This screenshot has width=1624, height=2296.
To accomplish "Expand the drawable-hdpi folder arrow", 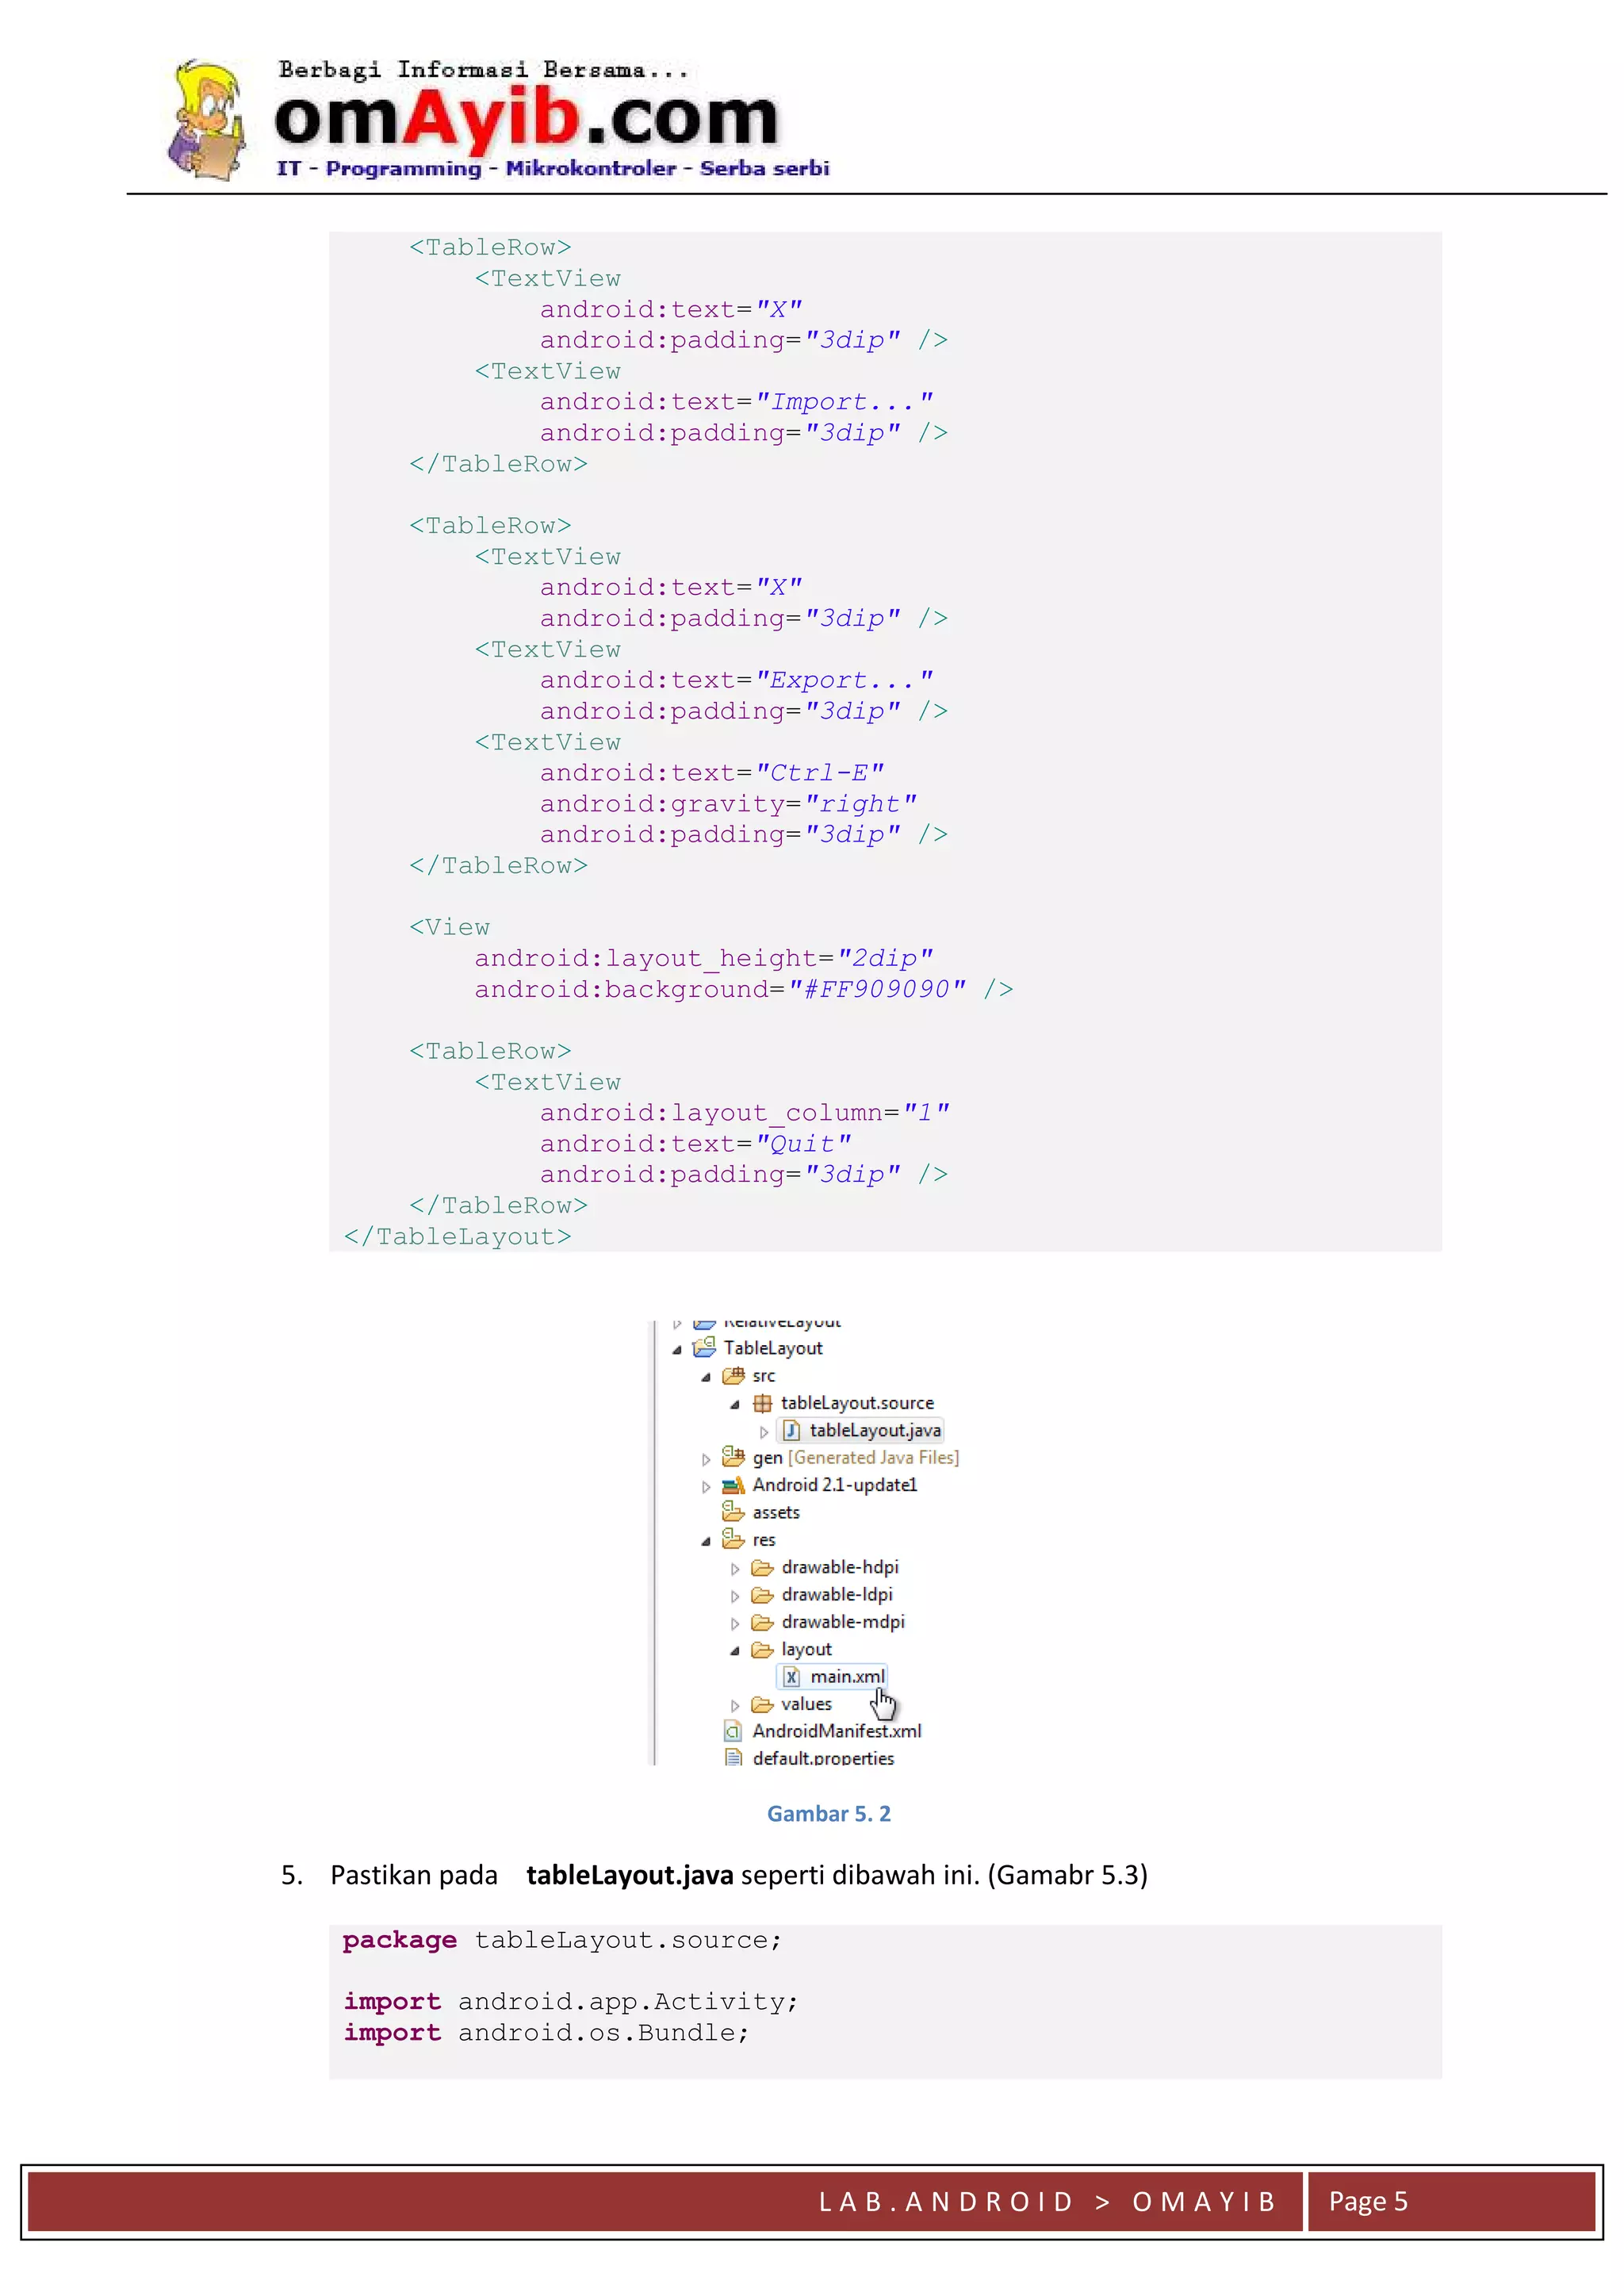I will coord(735,1568).
